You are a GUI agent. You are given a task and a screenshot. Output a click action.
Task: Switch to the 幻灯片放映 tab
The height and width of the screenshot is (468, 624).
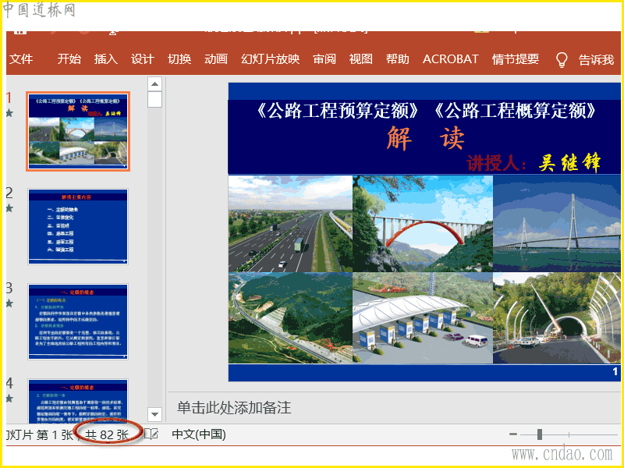click(x=270, y=59)
